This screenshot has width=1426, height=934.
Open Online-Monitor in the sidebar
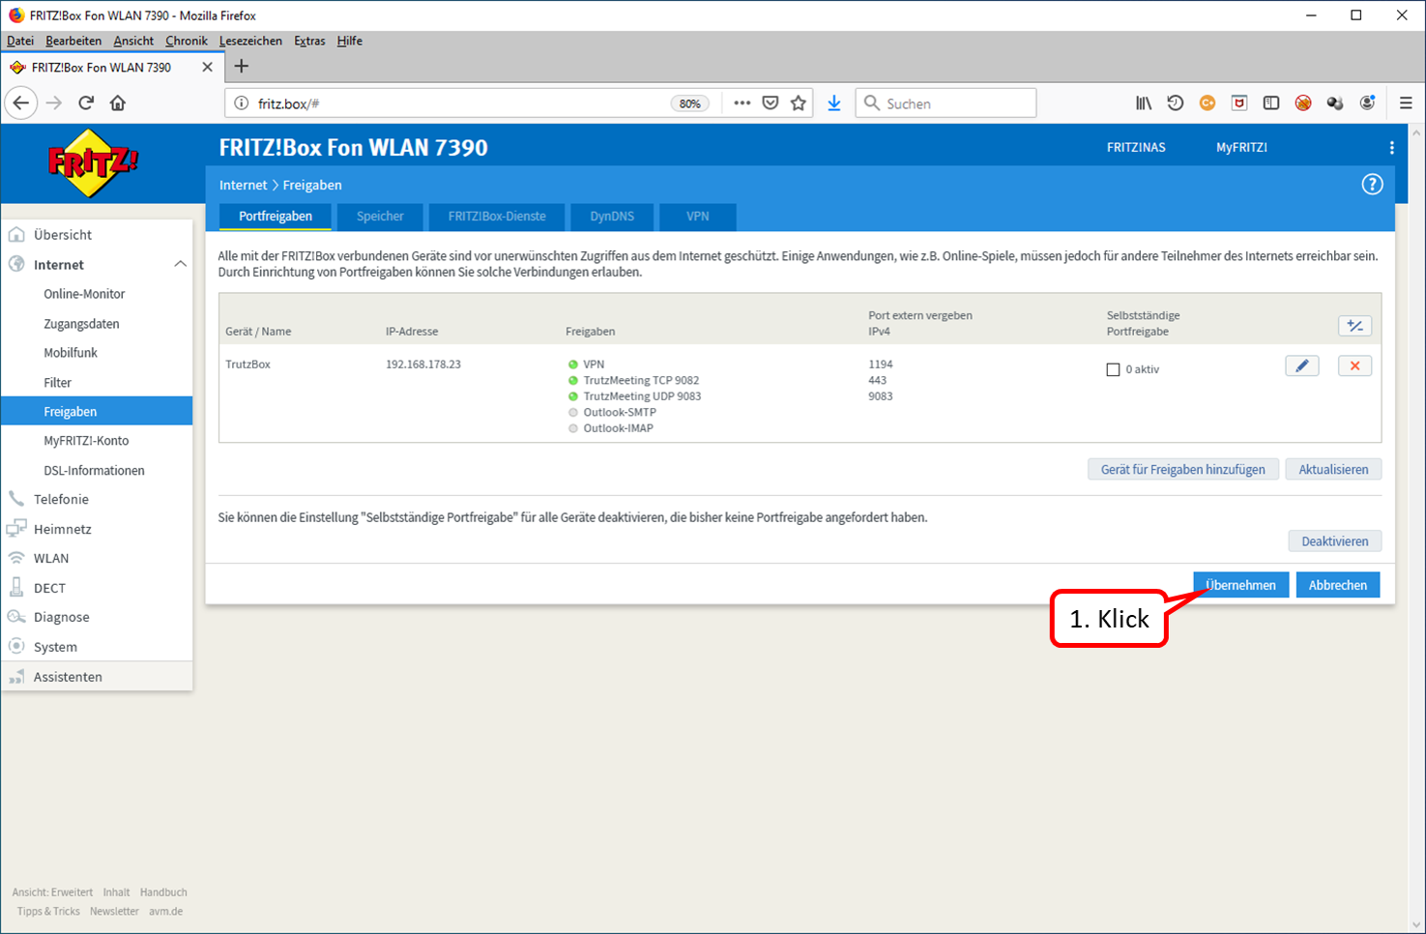84,294
